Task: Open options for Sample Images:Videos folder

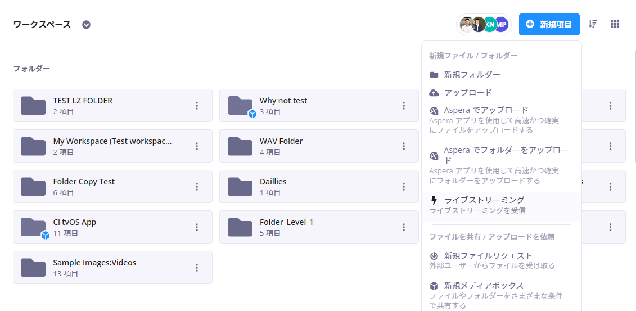Action: pyautogui.click(x=197, y=268)
